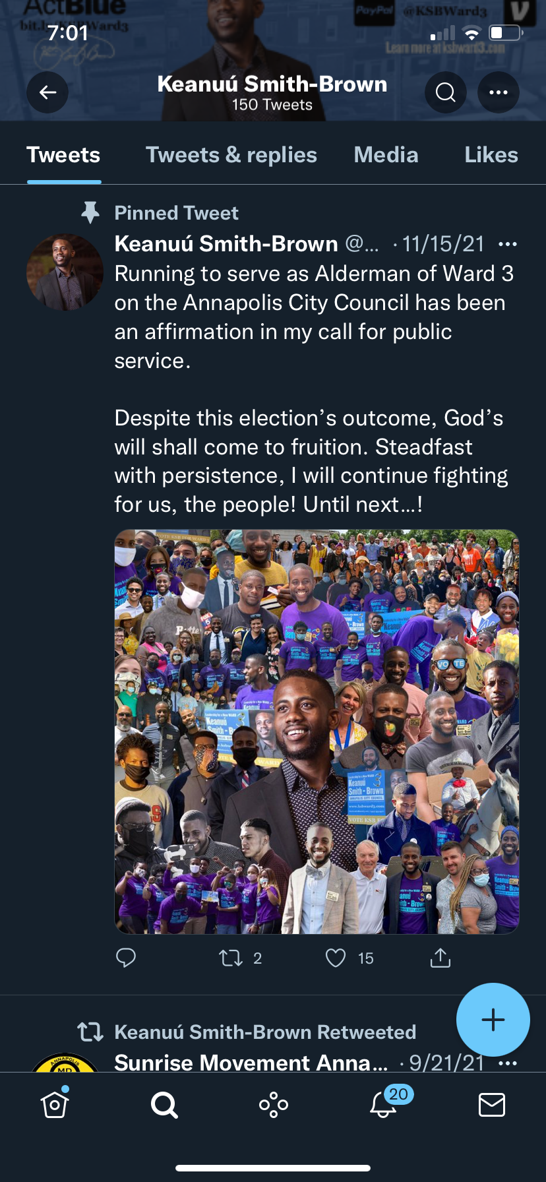Open Search in bottom navigation
This screenshot has height=1182, width=546.
click(x=164, y=1104)
